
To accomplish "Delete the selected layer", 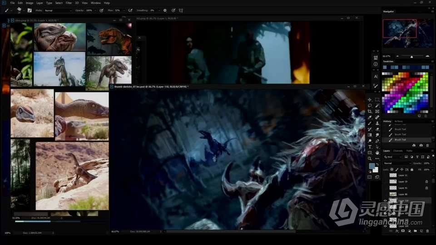I will tap(427, 231).
